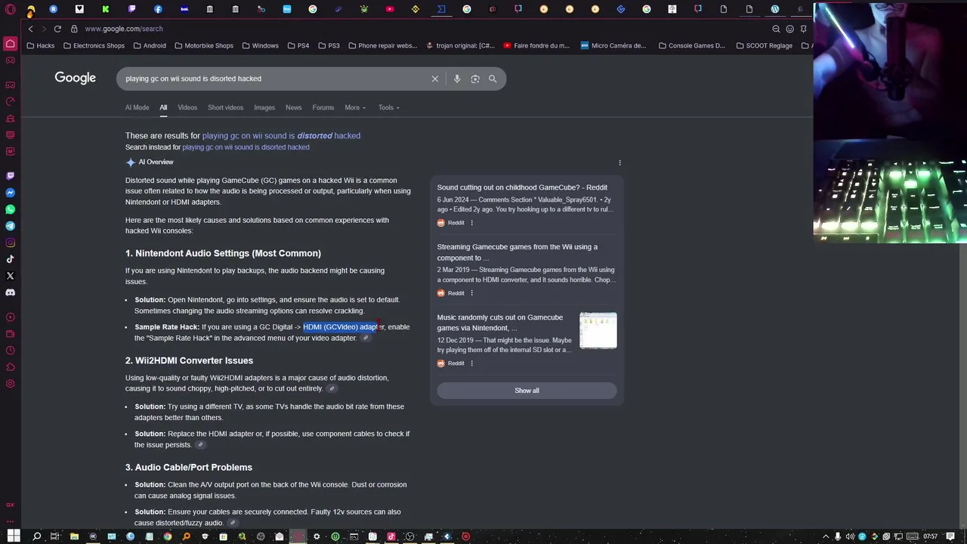Open sidebar settings gear icon
The image size is (967, 544).
point(11,384)
